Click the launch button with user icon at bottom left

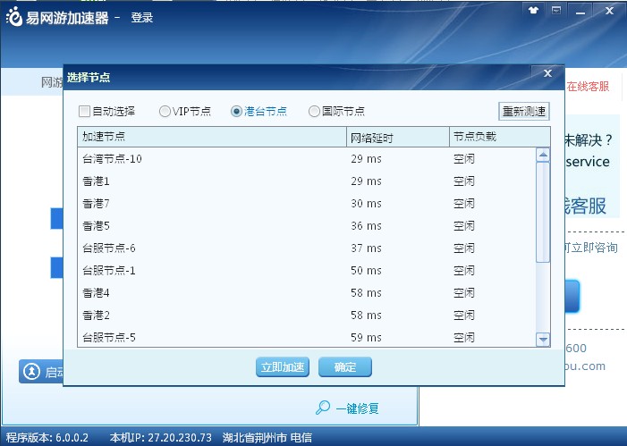tap(41, 372)
